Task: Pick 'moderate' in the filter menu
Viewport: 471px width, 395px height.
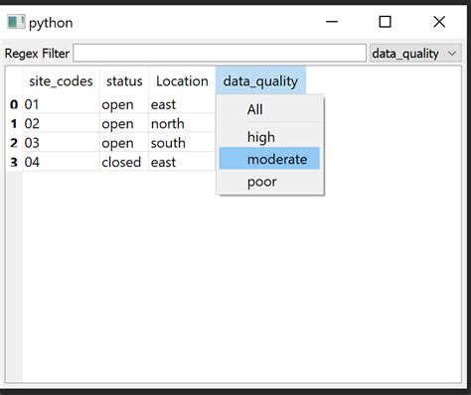Action: click(x=269, y=159)
